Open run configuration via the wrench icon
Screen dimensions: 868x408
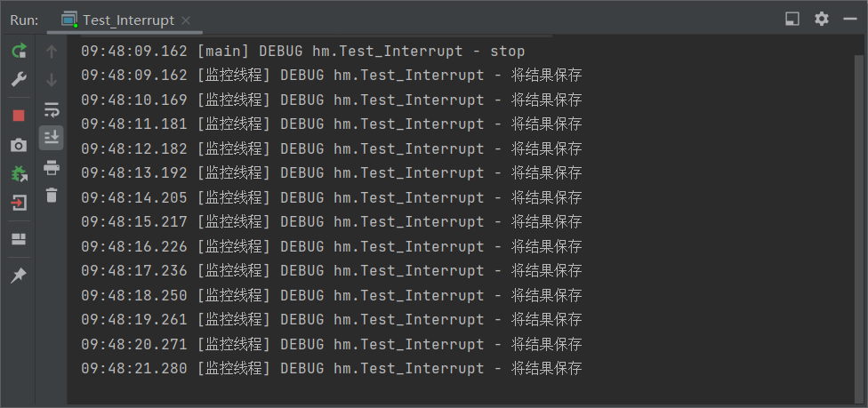coord(19,79)
